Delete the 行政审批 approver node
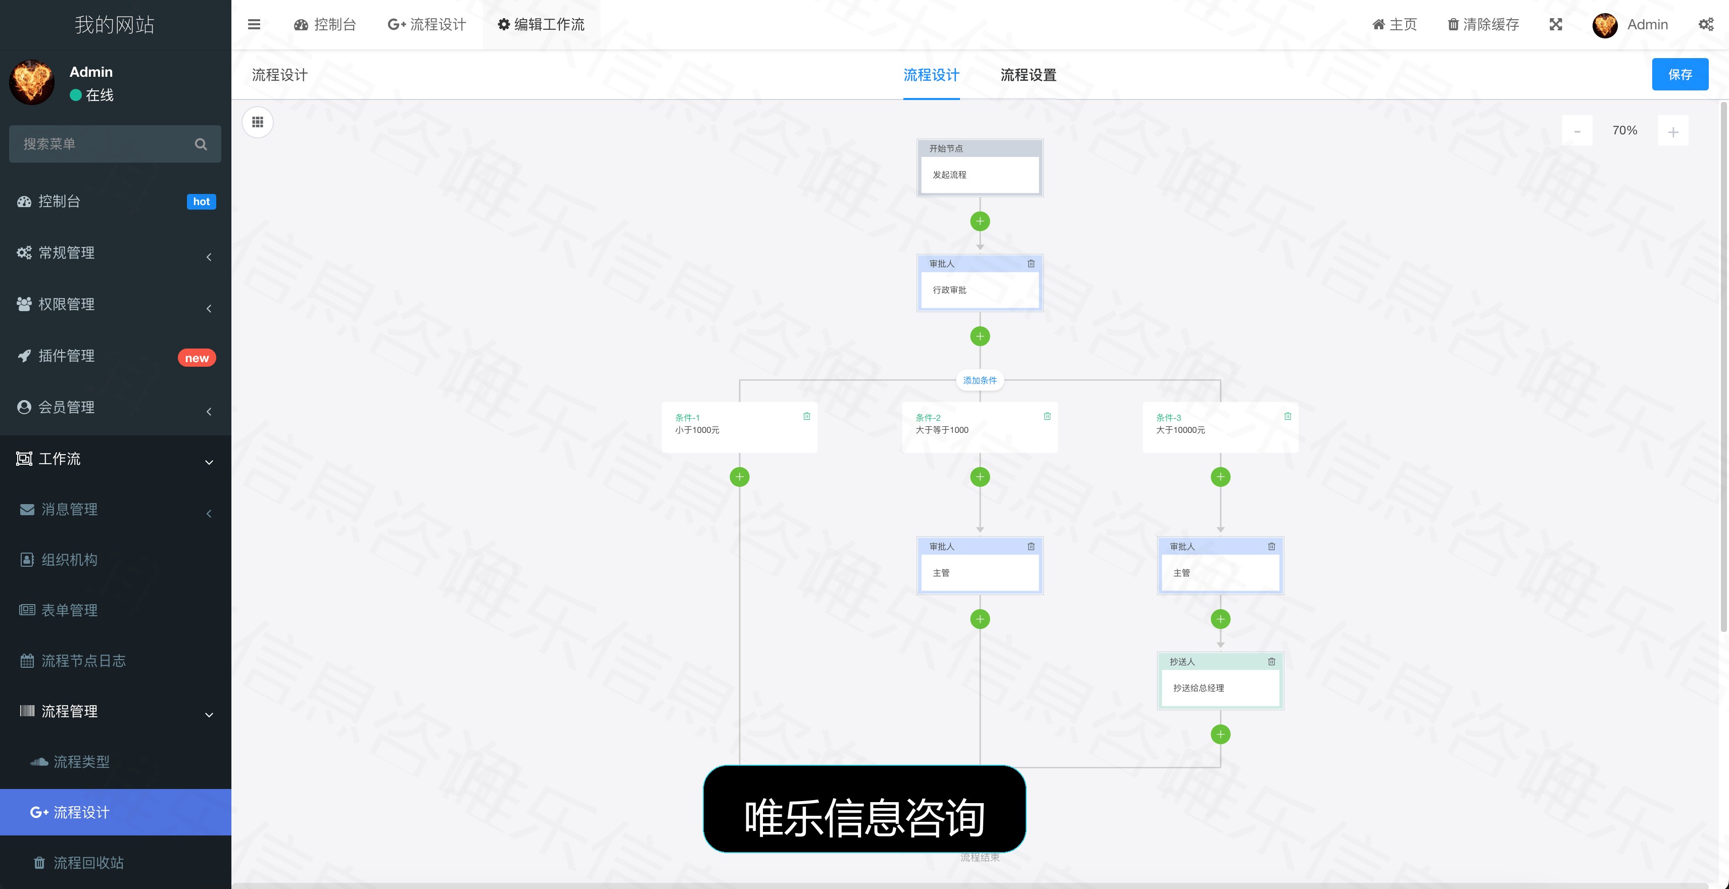Viewport: 1729px width, 889px height. pyautogui.click(x=1031, y=264)
